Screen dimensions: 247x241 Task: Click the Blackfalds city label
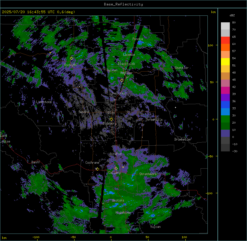click(x=126, y=64)
